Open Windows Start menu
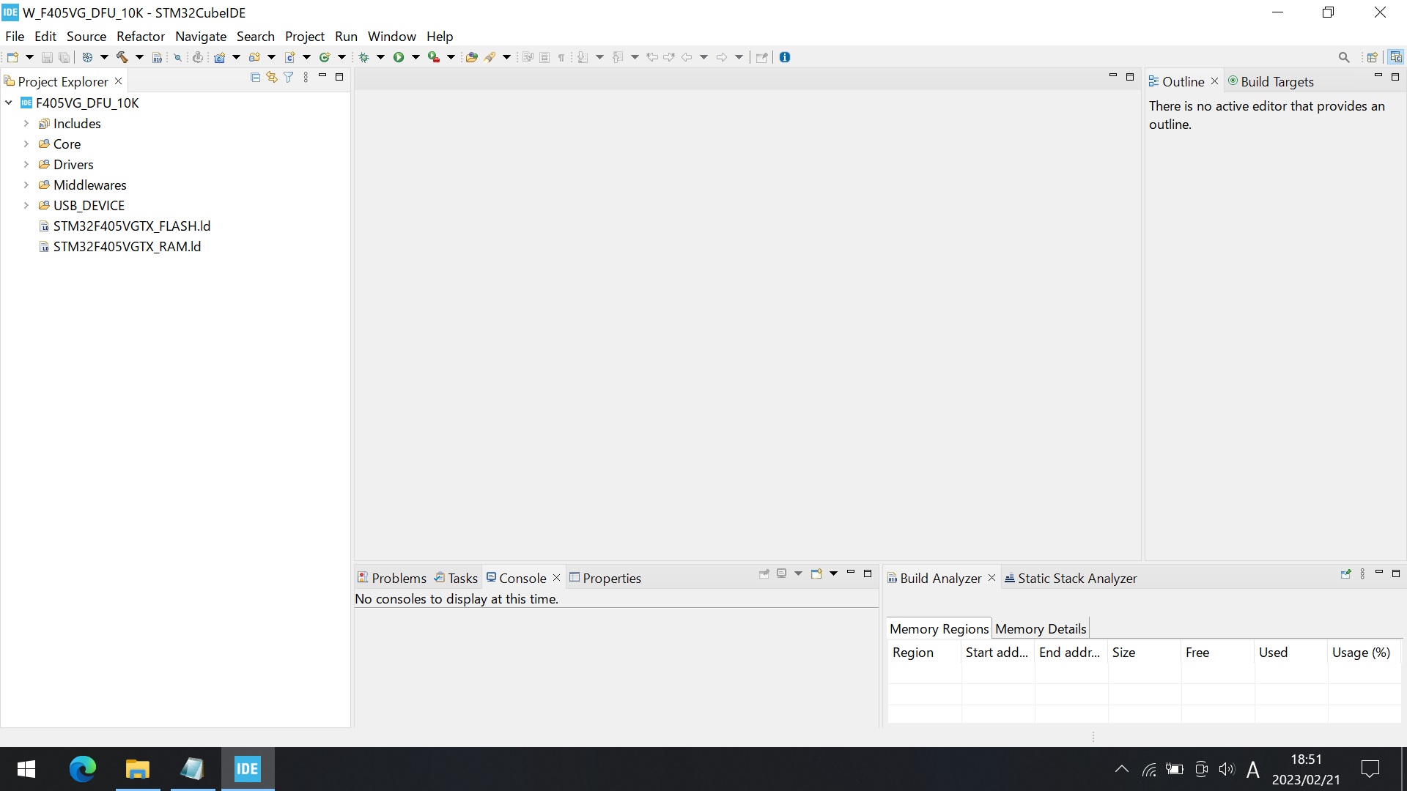 pos(26,769)
